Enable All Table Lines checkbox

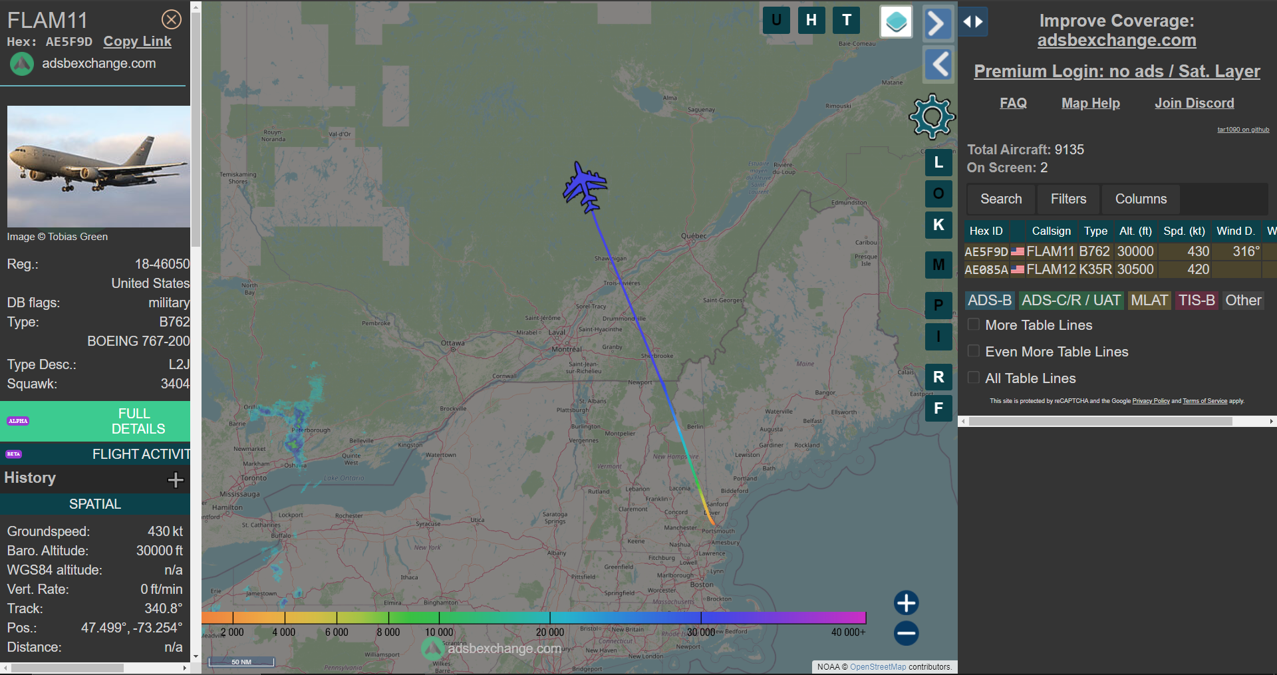pyautogui.click(x=974, y=378)
